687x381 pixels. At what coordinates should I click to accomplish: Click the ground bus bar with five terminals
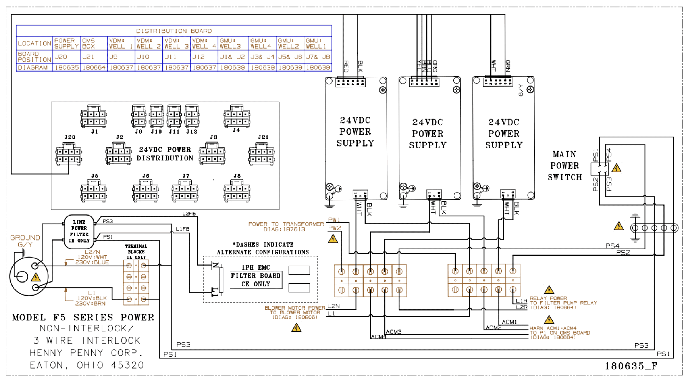[654, 228]
